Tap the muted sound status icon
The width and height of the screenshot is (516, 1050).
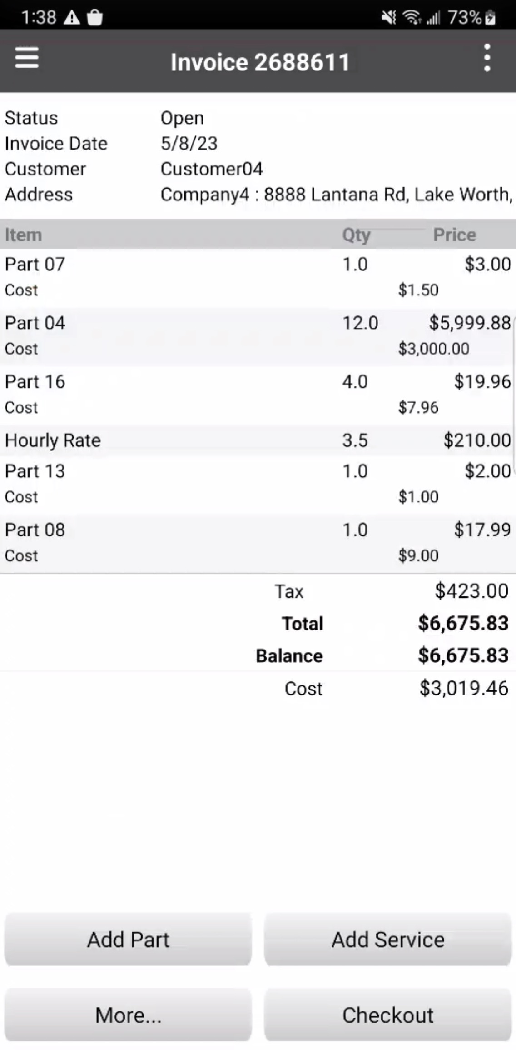389,18
